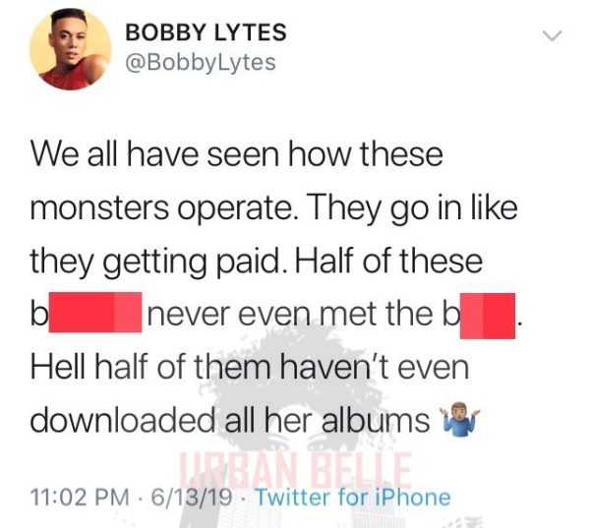Click the 11:02 PM timestamp
The image size is (590, 528).
80,497
